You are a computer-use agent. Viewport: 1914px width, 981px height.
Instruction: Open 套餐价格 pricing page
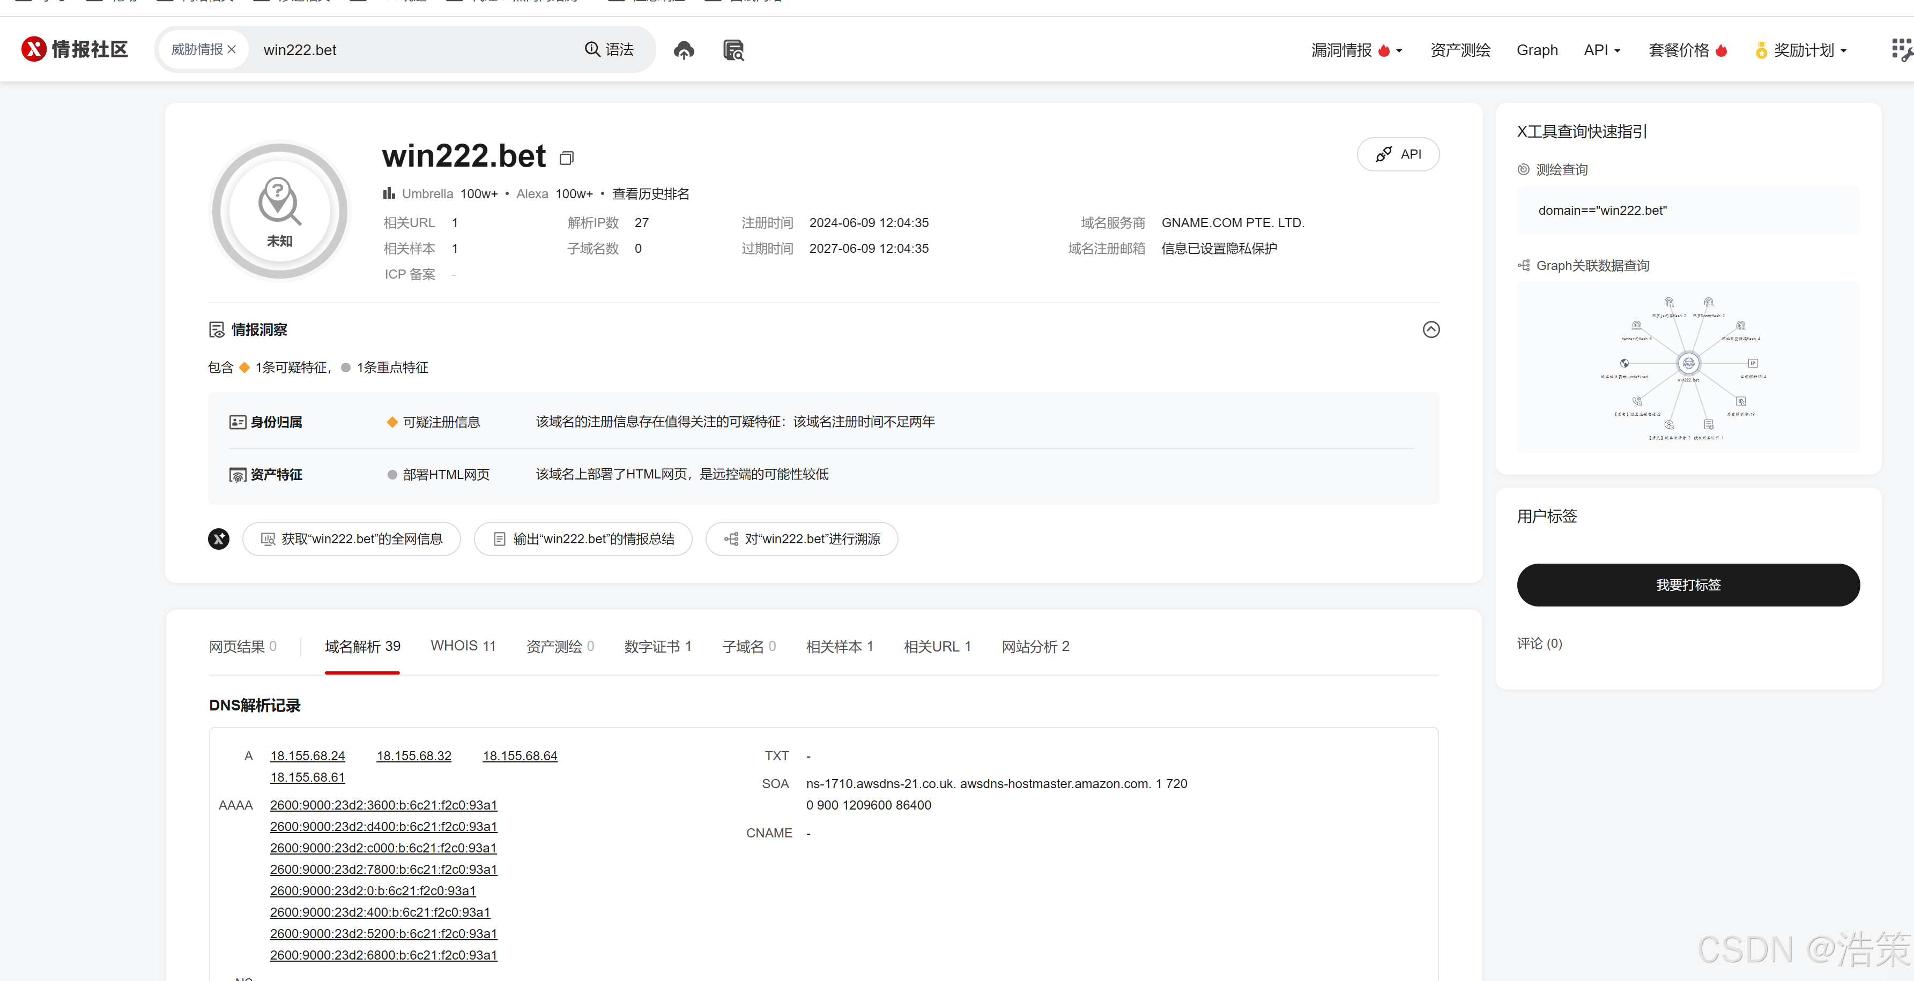pyautogui.click(x=1687, y=50)
